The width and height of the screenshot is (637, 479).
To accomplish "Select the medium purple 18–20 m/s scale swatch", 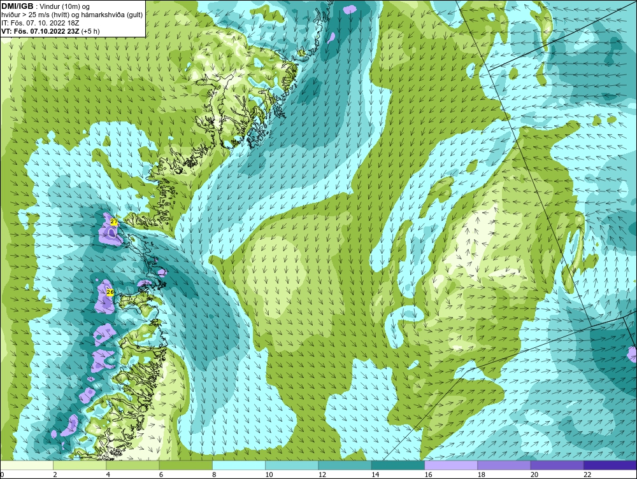I will 504,465.
